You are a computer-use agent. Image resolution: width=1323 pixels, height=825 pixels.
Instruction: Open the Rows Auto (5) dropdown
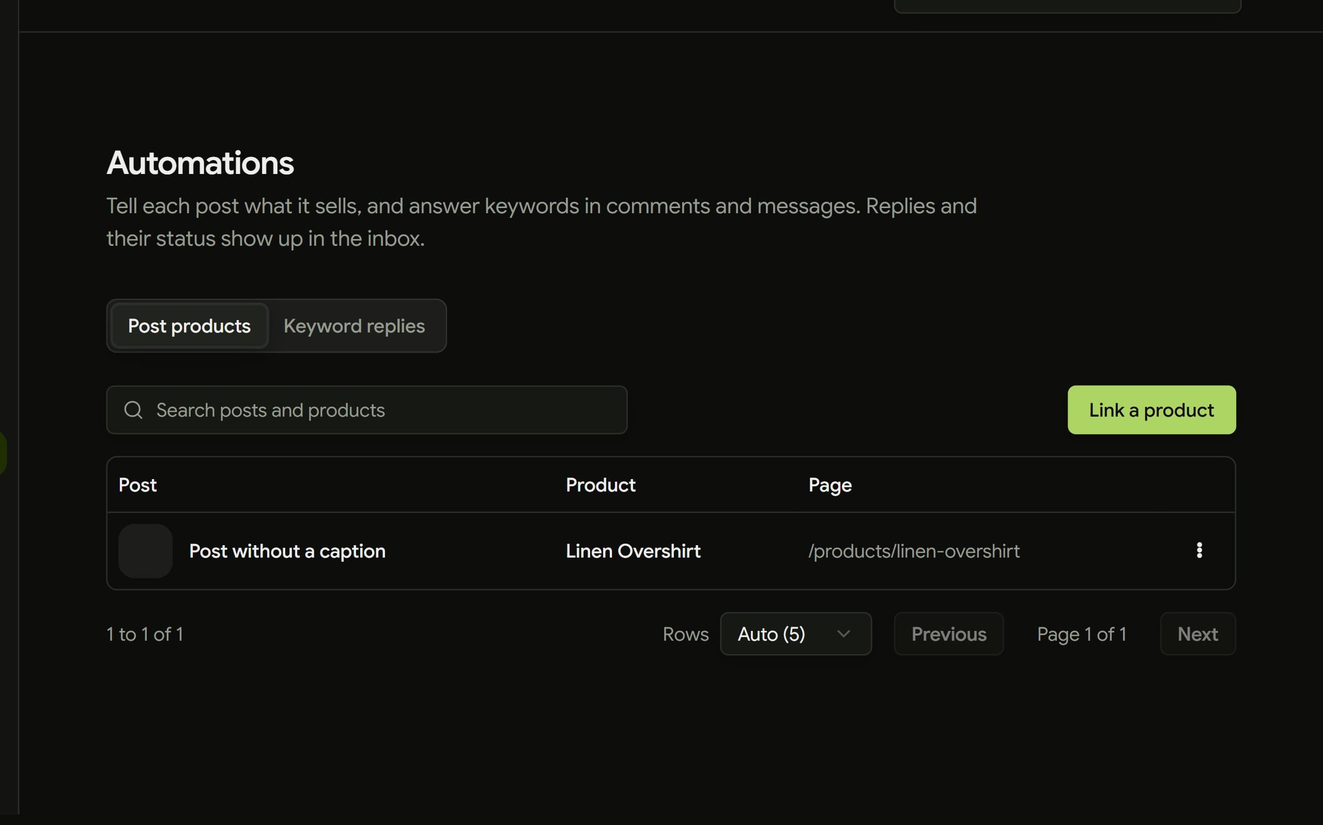pyautogui.click(x=795, y=633)
